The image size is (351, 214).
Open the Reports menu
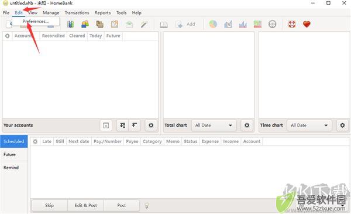click(x=102, y=13)
